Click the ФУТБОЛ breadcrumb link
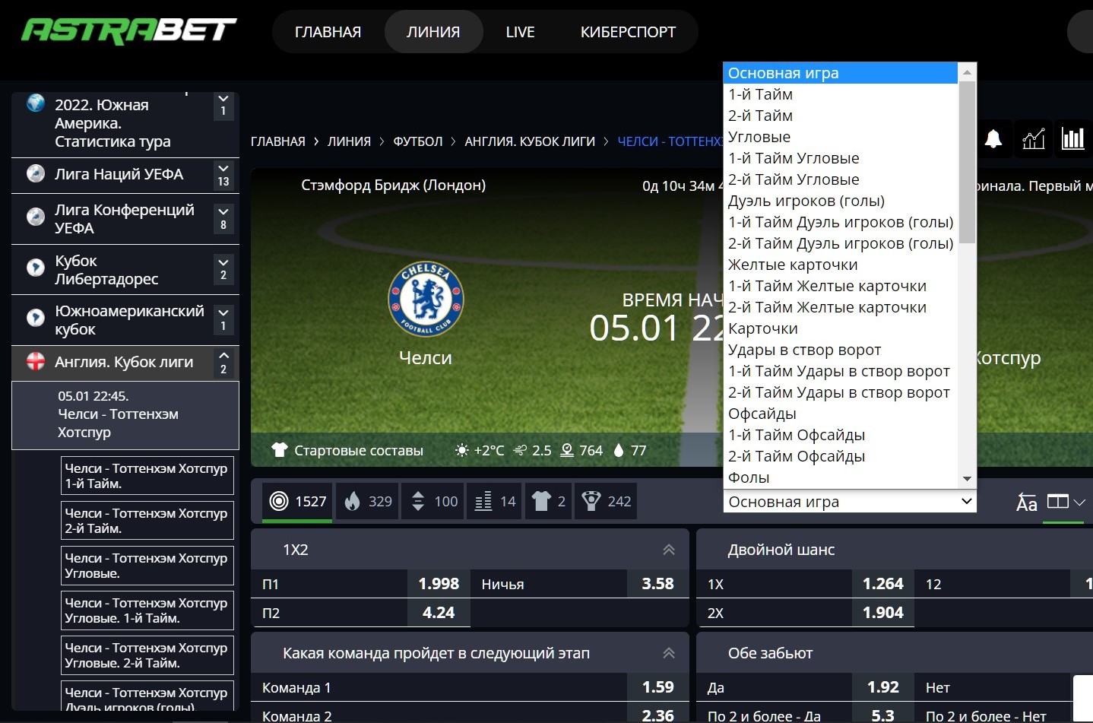This screenshot has width=1093, height=723. pos(418,141)
